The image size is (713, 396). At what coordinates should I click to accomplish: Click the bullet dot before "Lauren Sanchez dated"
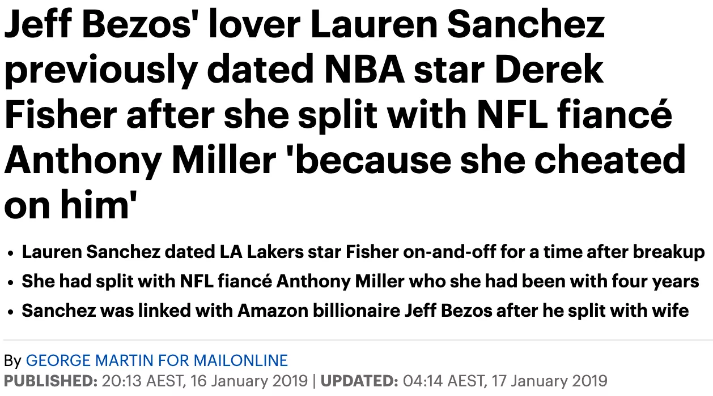click(11, 253)
